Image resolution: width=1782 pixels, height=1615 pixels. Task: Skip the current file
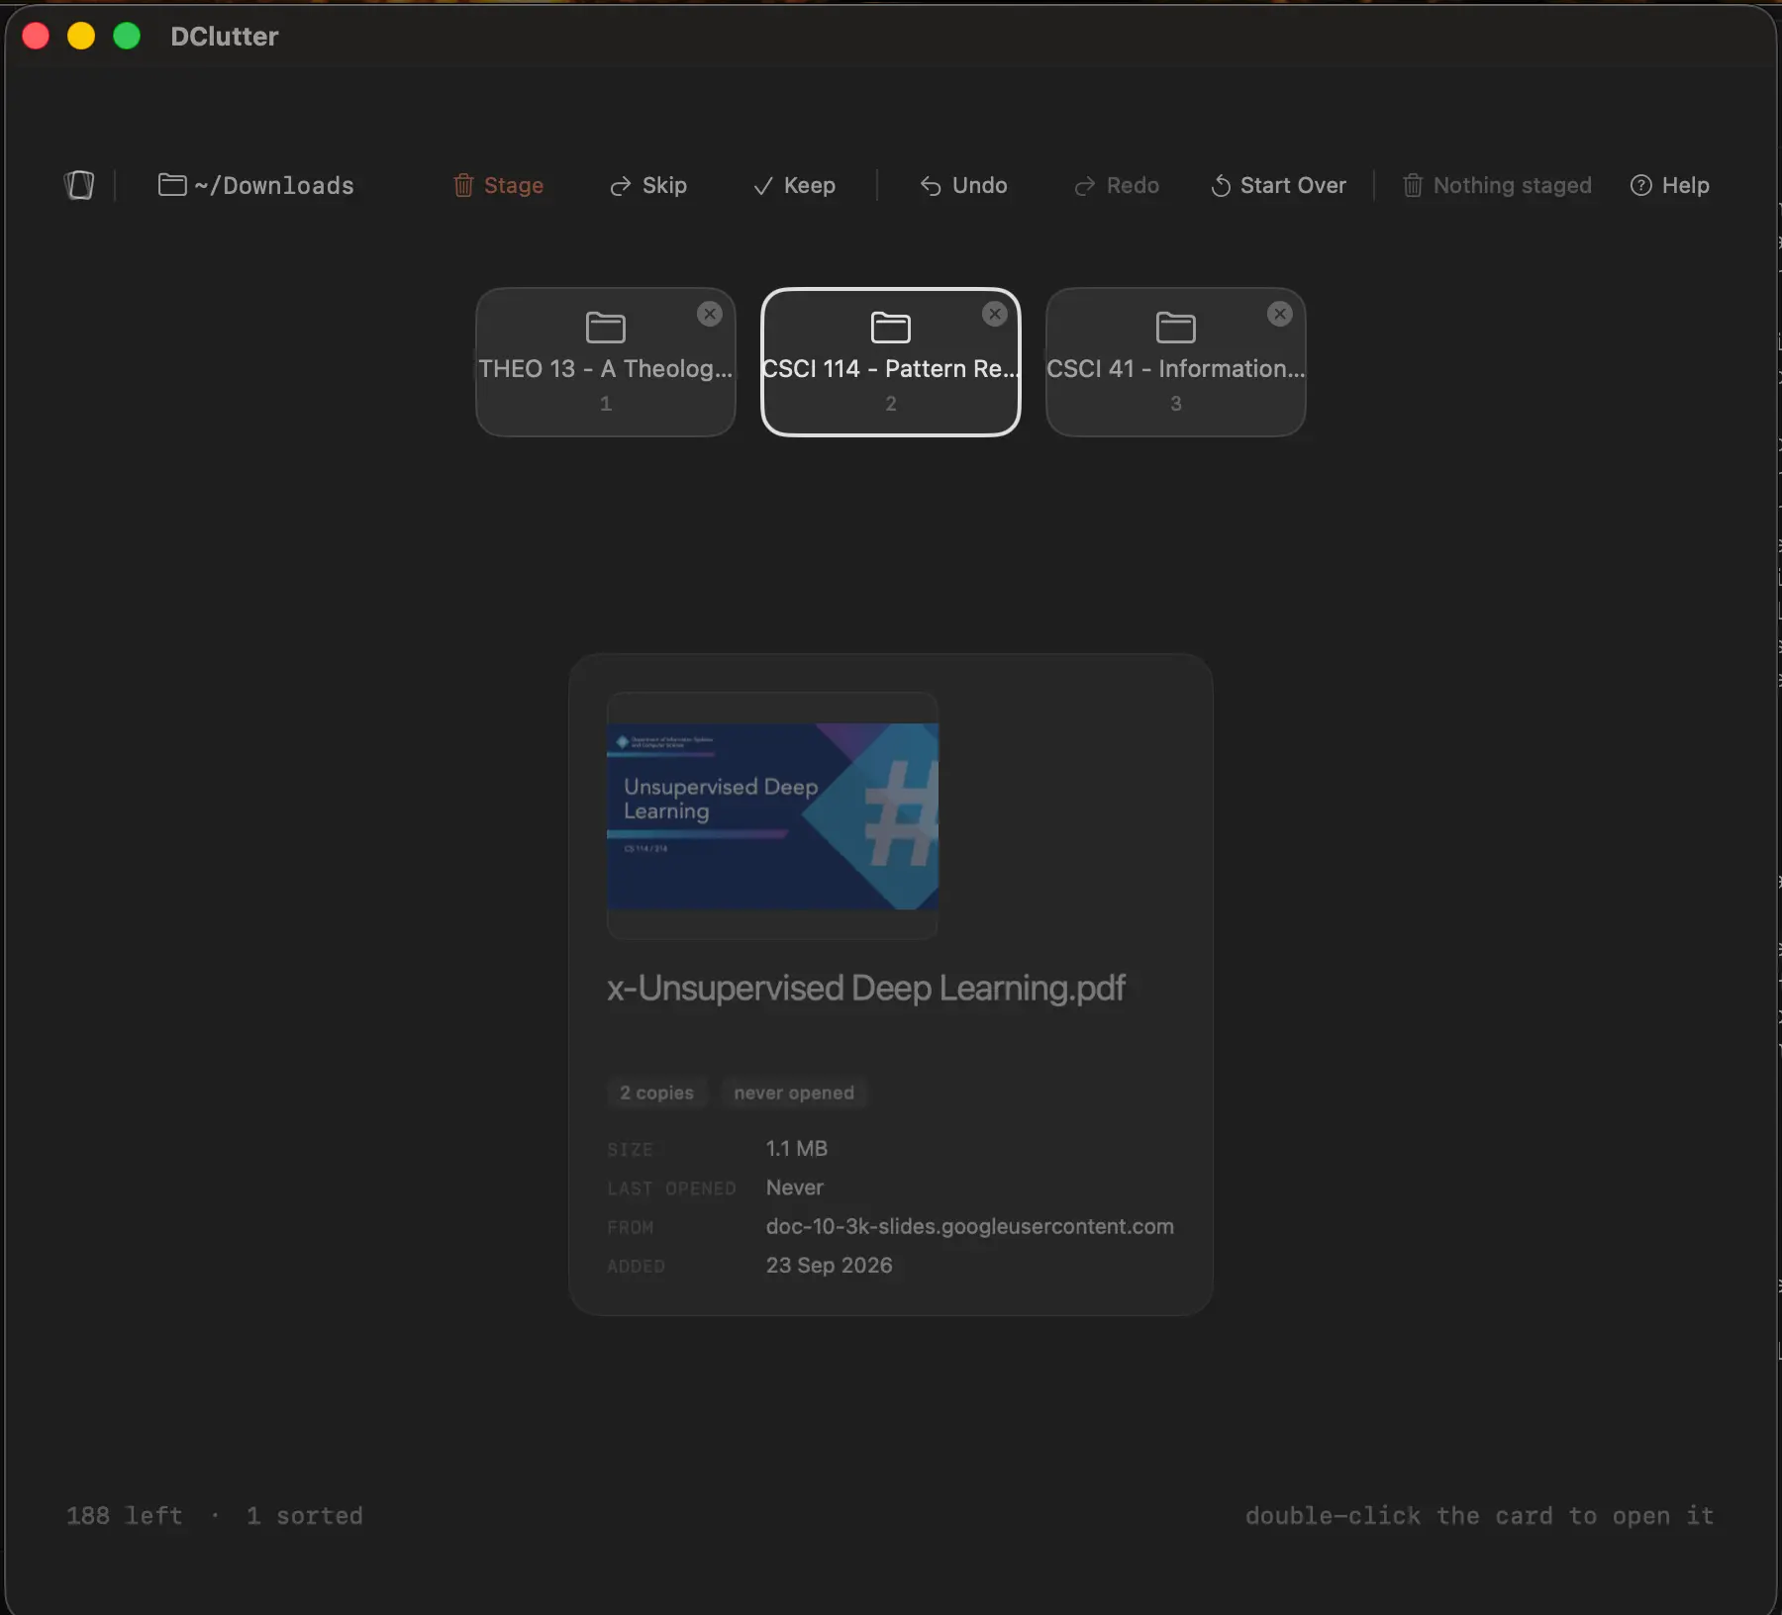pyautogui.click(x=648, y=185)
